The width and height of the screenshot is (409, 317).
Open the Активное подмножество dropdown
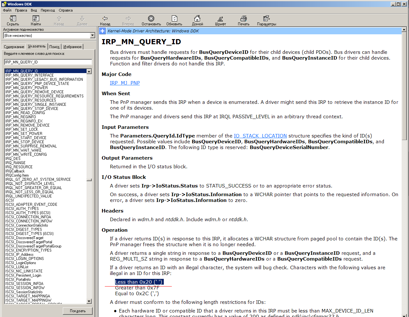click(x=93, y=36)
